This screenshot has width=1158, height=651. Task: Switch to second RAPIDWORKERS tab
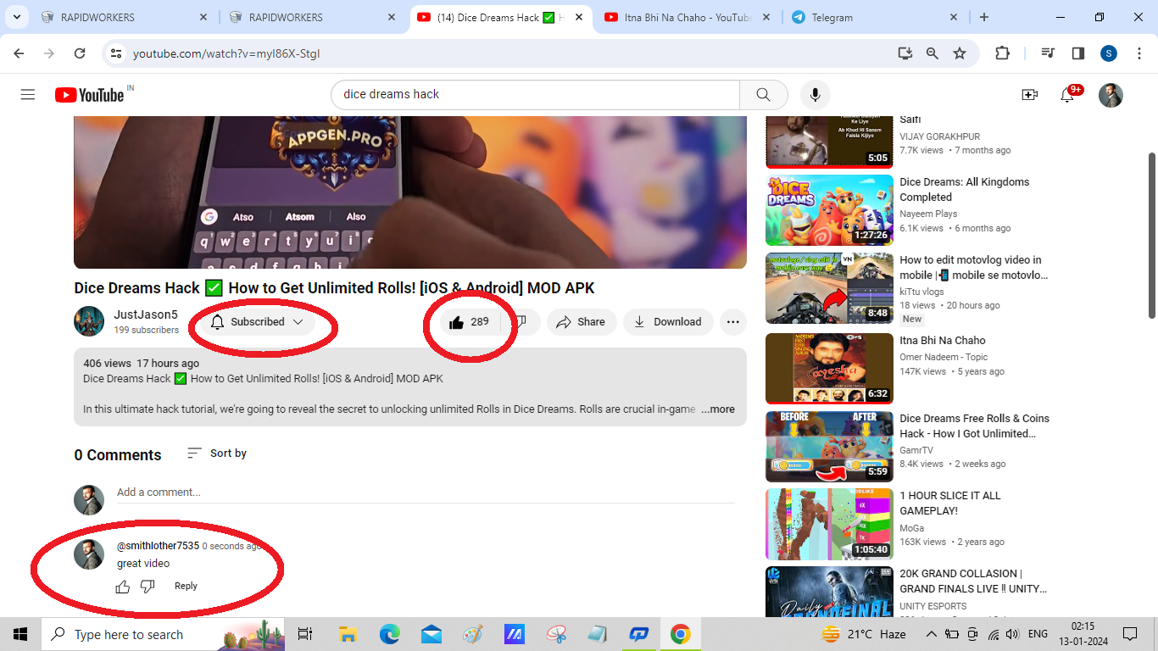pos(313,17)
